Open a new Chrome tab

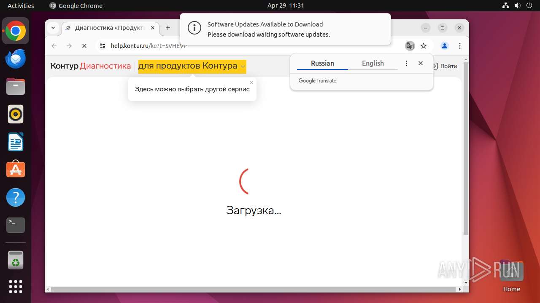click(168, 28)
